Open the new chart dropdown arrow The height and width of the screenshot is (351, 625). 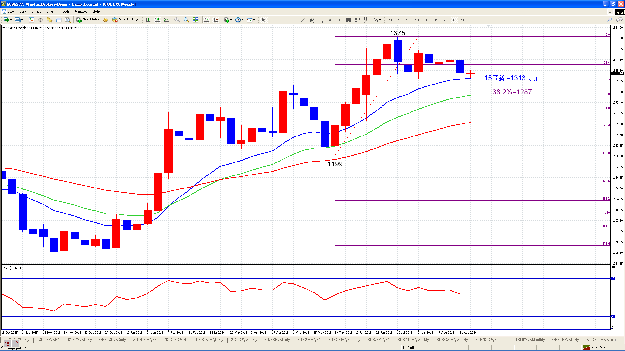click(x=11, y=20)
